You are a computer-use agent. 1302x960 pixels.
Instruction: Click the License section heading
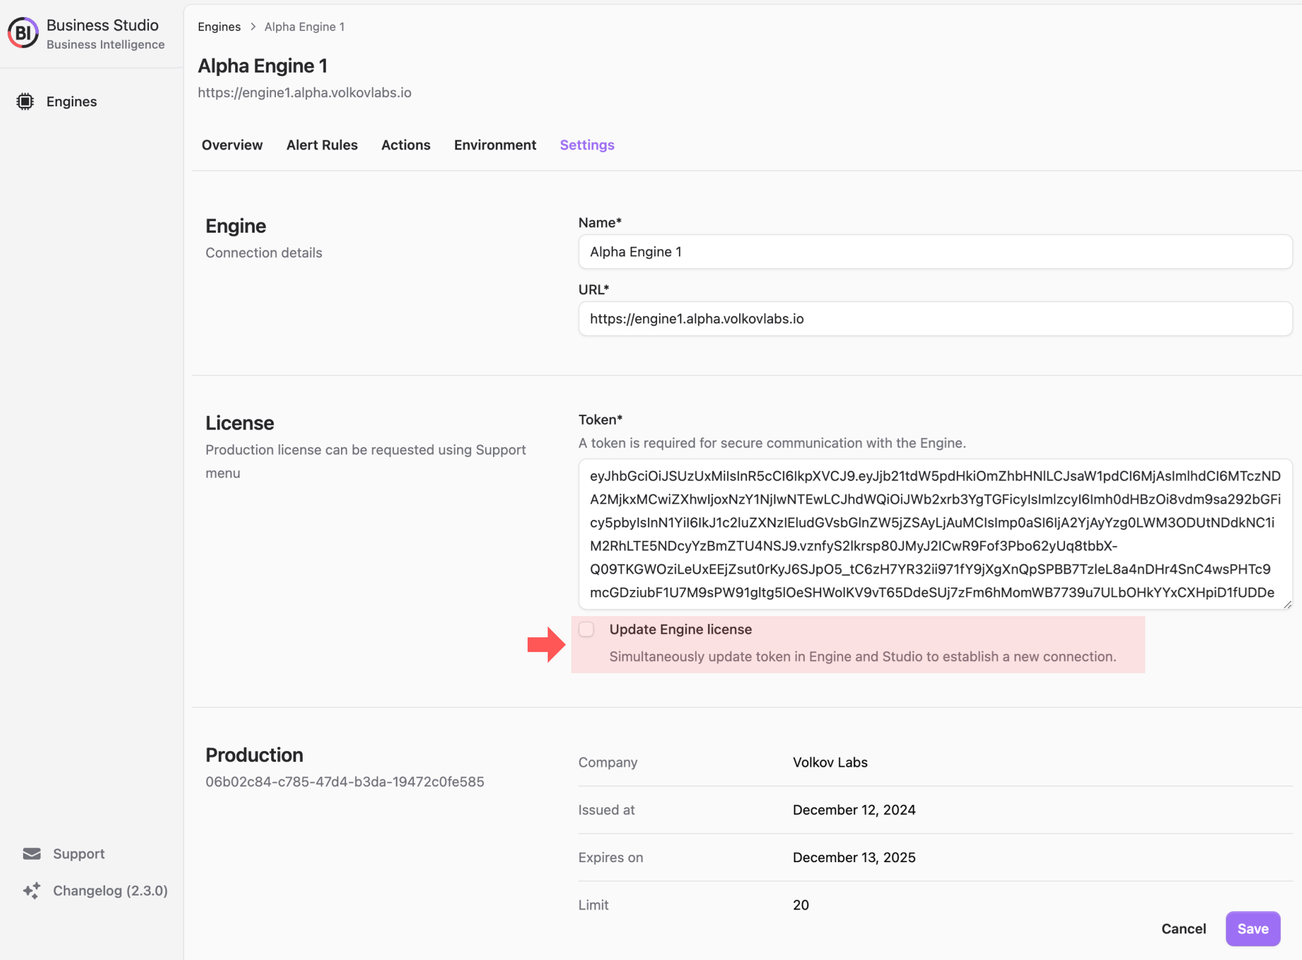(239, 423)
